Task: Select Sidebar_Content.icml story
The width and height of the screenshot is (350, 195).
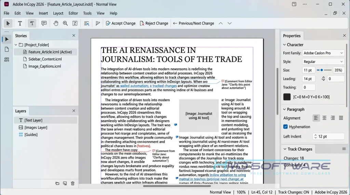Action: (45, 59)
